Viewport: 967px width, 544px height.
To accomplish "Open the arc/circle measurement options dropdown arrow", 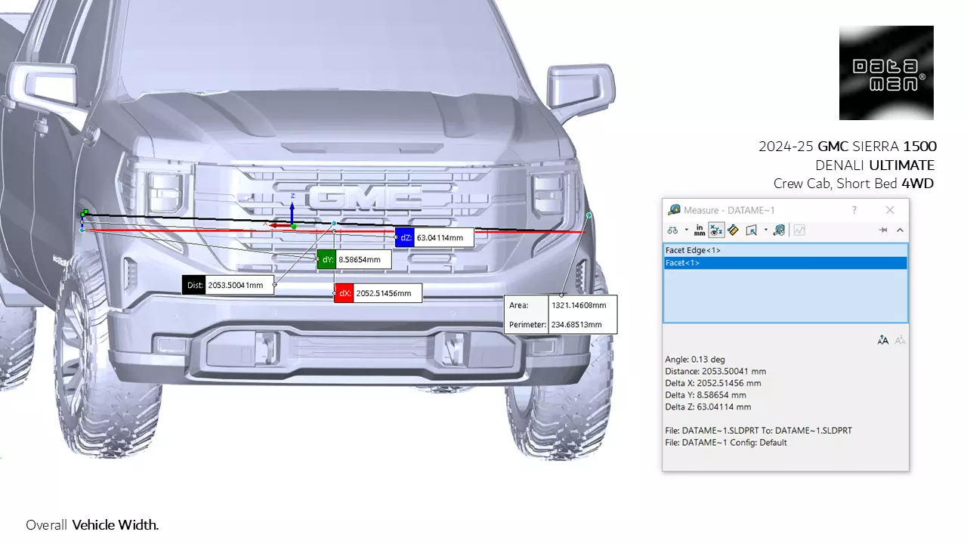I will coord(686,230).
